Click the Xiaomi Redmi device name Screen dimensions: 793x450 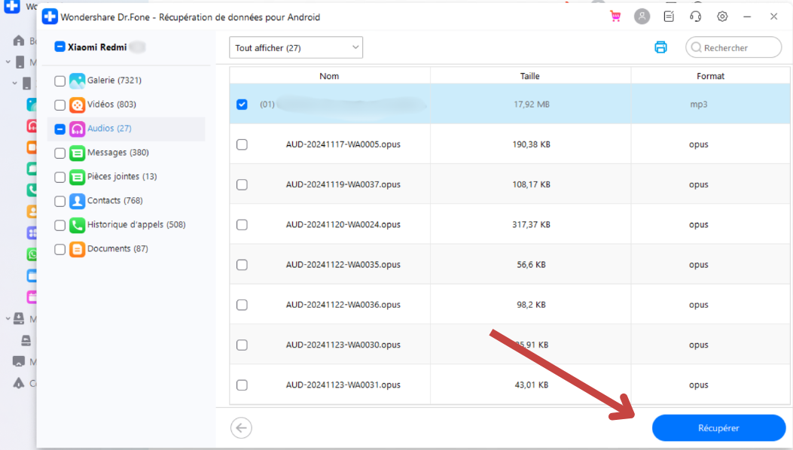(x=97, y=47)
